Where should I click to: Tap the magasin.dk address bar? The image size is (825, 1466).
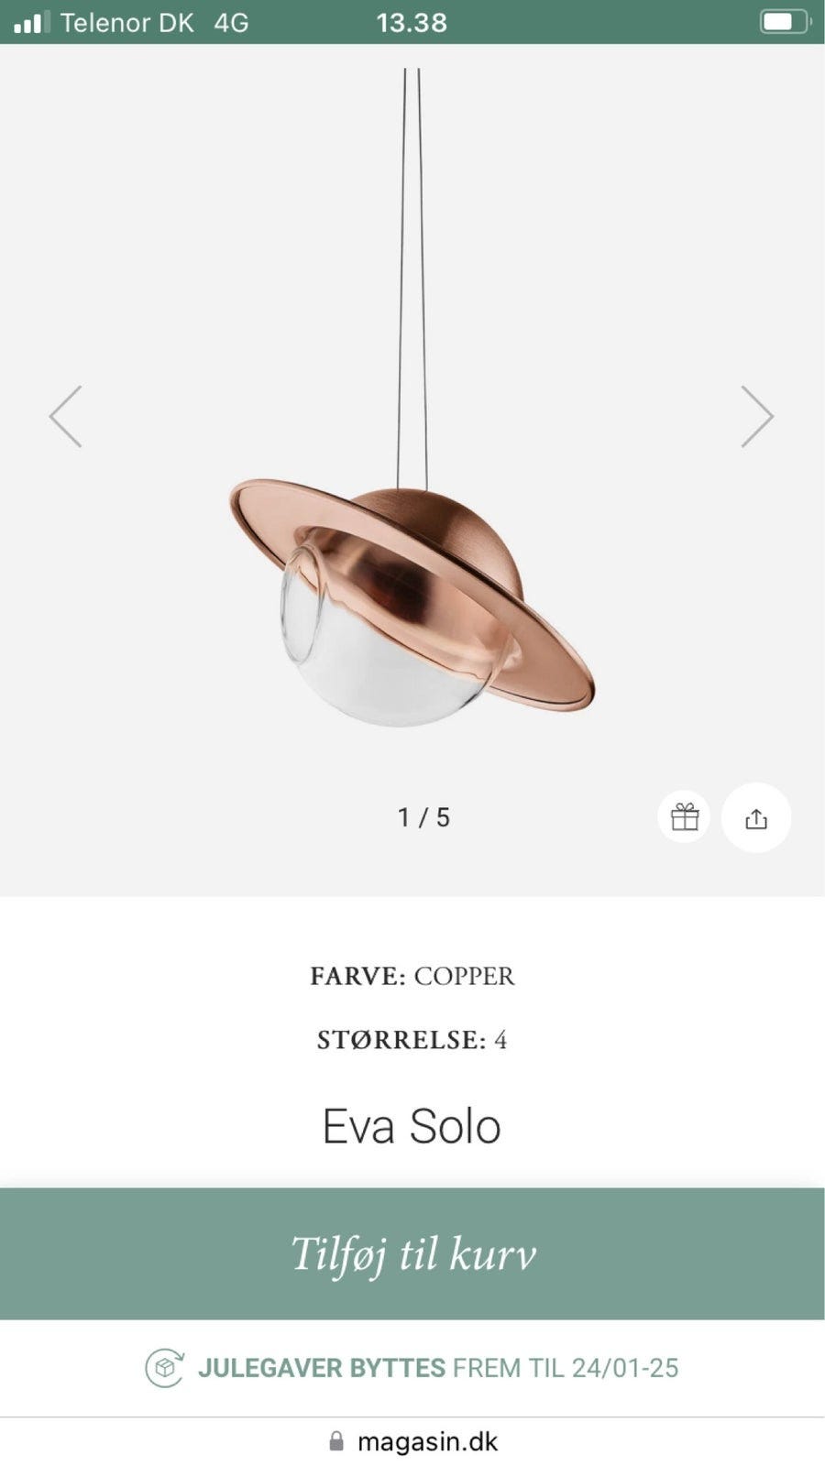412,1441
